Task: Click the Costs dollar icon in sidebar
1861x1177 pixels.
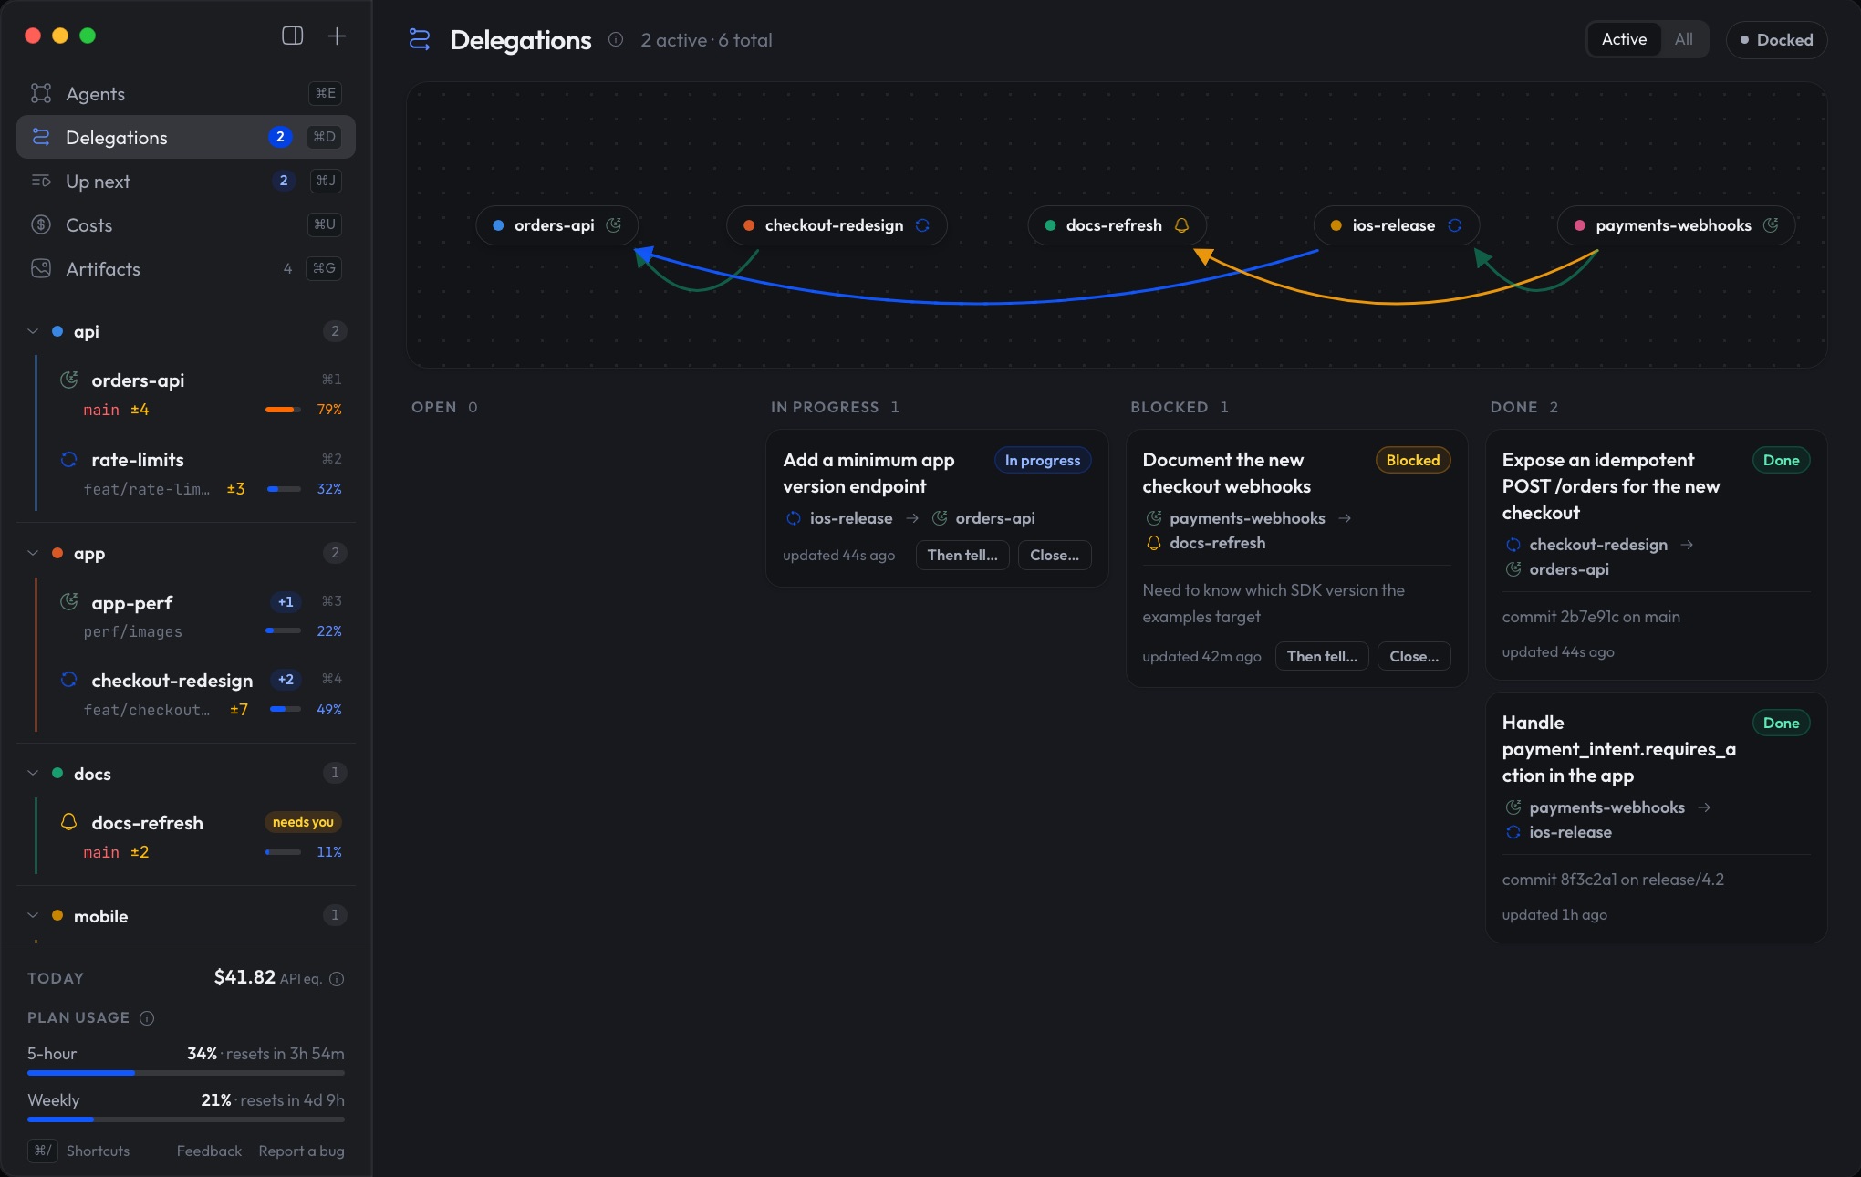Action: tap(41, 224)
